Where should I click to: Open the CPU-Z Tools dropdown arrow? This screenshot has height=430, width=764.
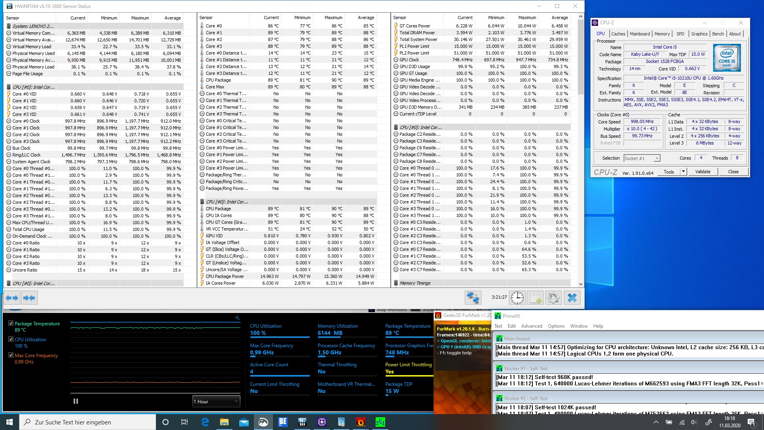coord(683,172)
